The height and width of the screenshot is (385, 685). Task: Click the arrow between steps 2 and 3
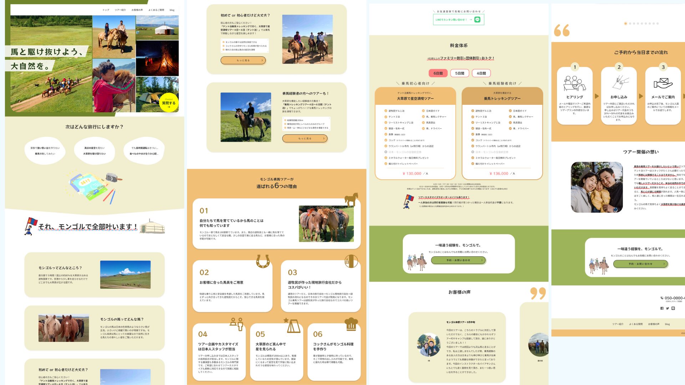[x=641, y=96]
